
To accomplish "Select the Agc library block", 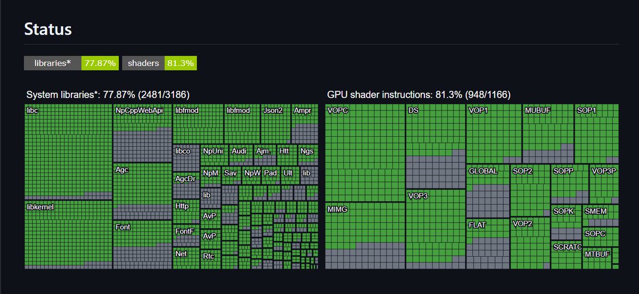I will click(143, 191).
